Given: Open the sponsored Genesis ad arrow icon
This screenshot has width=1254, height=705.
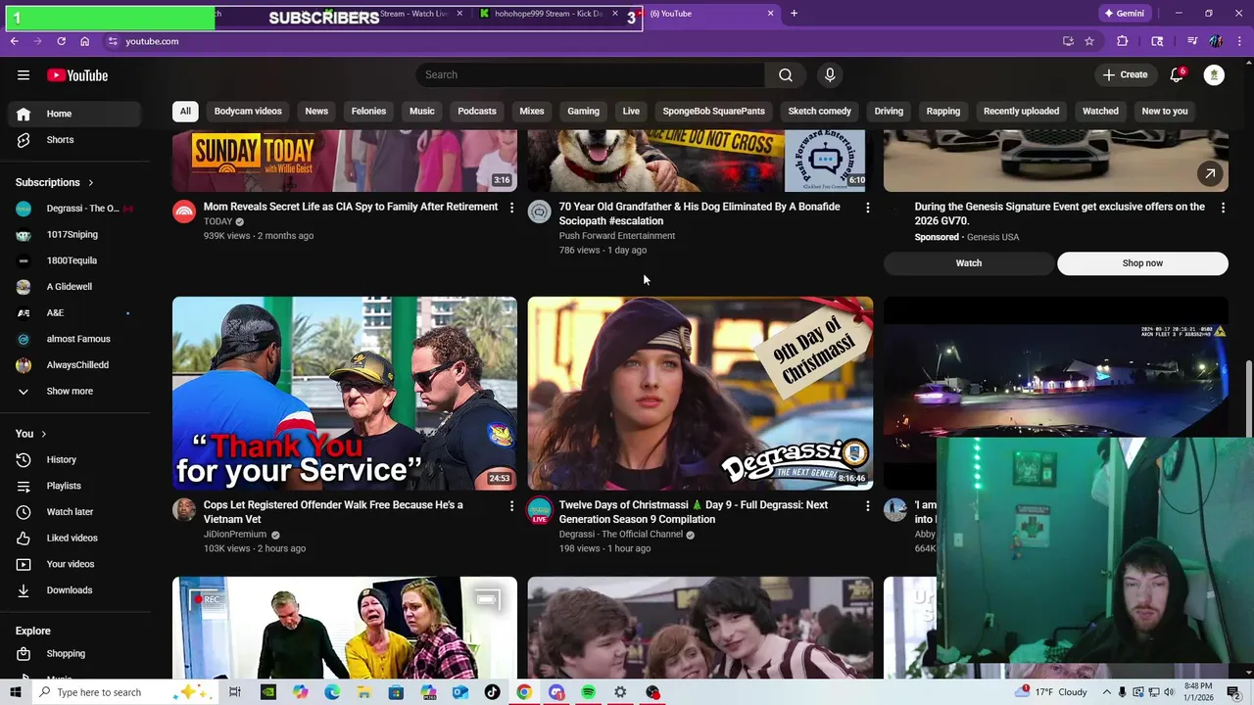Looking at the screenshot, I should point(1210,173).
